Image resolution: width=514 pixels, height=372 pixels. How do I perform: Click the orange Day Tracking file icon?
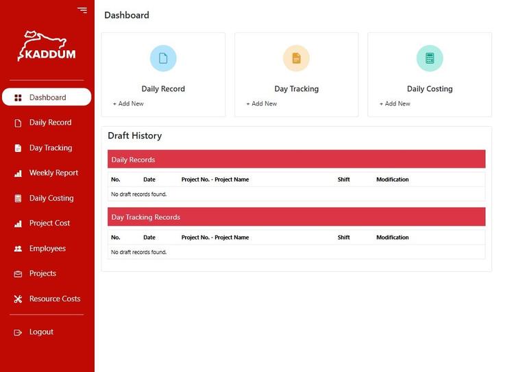[x=296, y=58]
